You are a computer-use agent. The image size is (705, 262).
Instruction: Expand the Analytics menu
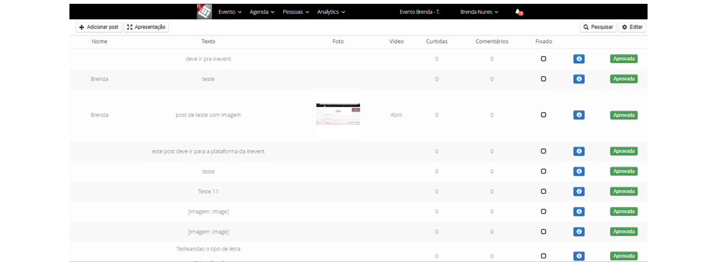(331, 12)
